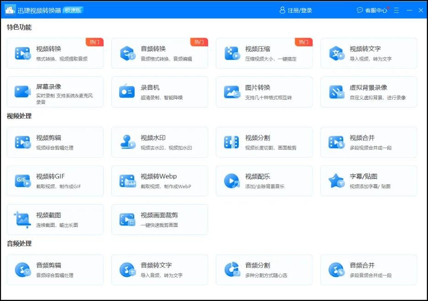
Task: Click the 音频转换 feature icon
Action: click(x=127, y=54)
